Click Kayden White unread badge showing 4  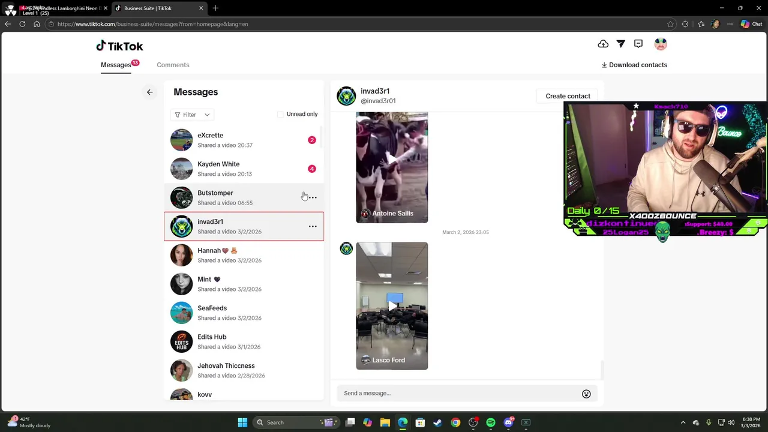pos(311,169)
